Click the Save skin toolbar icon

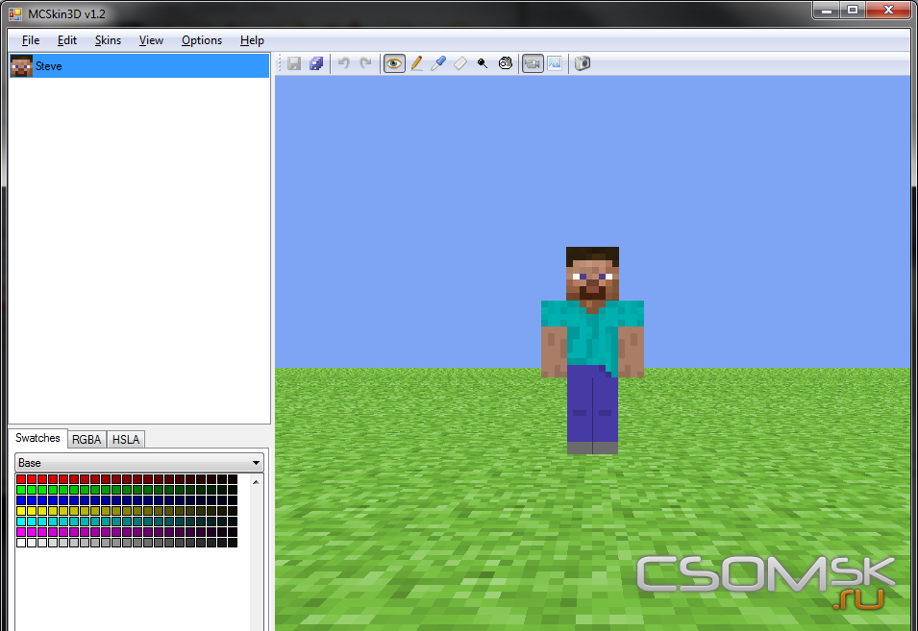[x=294, y=63]
